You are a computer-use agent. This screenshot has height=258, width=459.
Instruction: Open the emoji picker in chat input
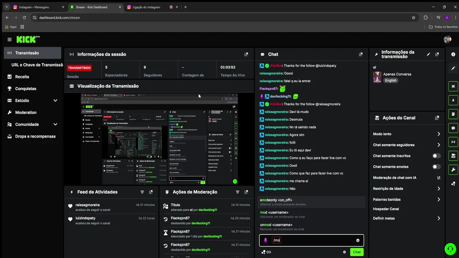(x=358, y=240)
